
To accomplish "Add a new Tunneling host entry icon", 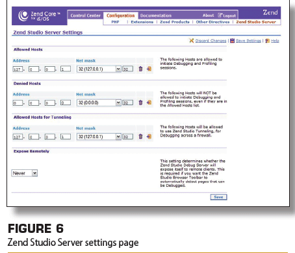I will pyautogui.click(x=149, y=136).
